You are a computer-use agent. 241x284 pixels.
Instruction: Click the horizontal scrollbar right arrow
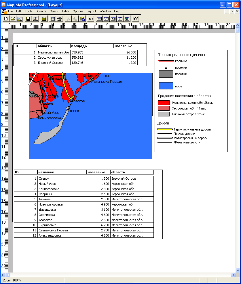(233, 275)
